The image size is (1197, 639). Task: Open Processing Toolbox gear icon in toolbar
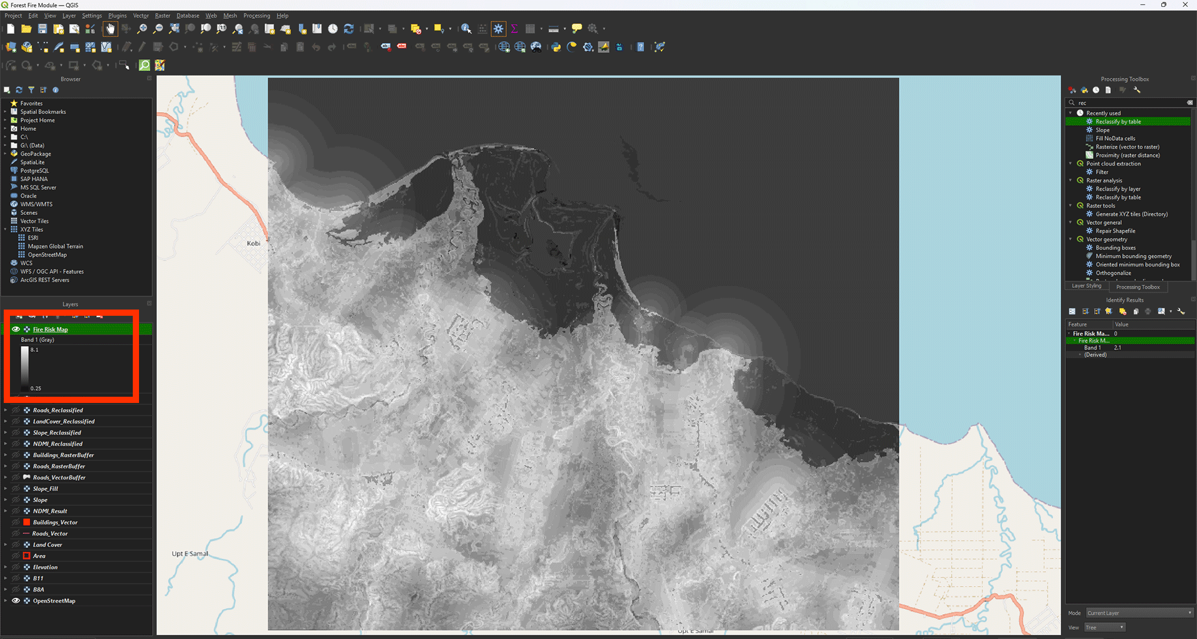(498, 29)
